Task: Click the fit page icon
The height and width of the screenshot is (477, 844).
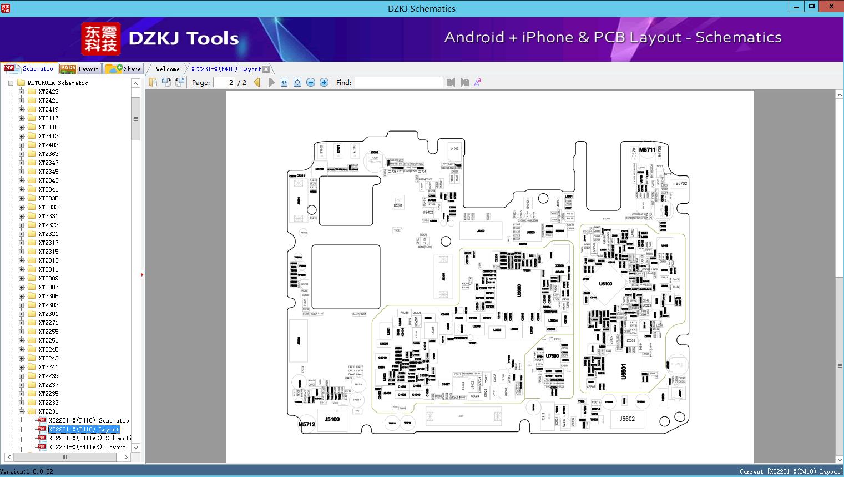Action: [x=297, y=82]
